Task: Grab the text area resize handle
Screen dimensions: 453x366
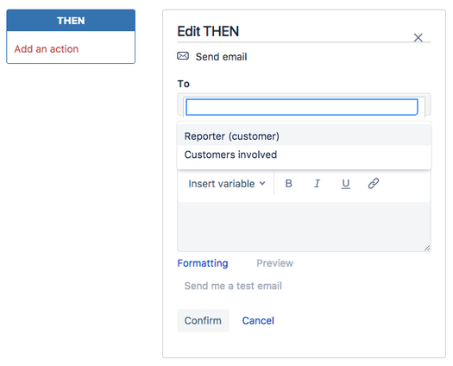Action: click(427, 248)
